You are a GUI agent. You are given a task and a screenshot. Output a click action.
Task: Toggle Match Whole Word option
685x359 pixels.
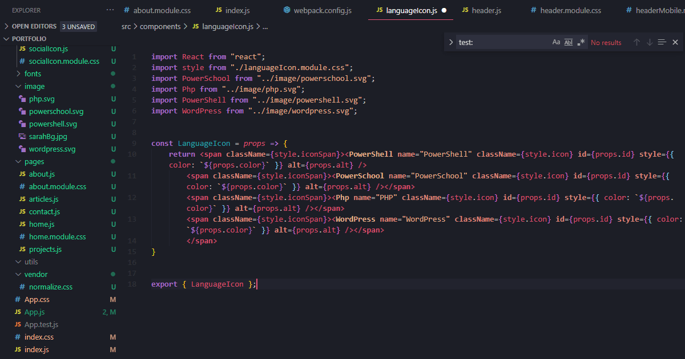coord(569,42)
